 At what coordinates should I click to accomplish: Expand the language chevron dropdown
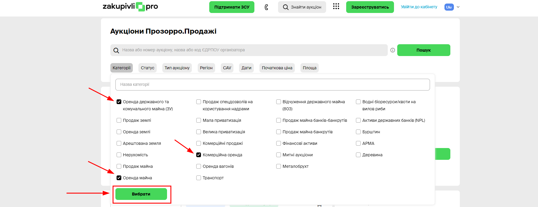pyautogui.click(x=458, y=7)
